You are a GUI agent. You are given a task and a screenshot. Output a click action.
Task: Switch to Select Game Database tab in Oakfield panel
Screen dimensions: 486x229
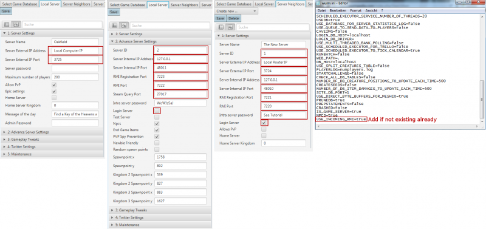point(20,4)
